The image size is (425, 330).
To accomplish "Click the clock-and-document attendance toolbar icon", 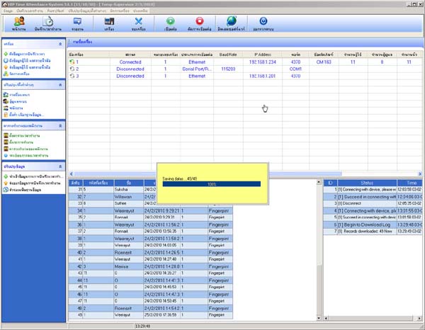I will [48, 22].
